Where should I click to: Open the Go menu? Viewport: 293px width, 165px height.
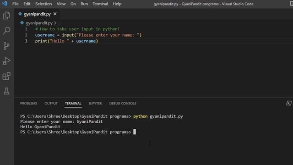[x=73, y=4]
